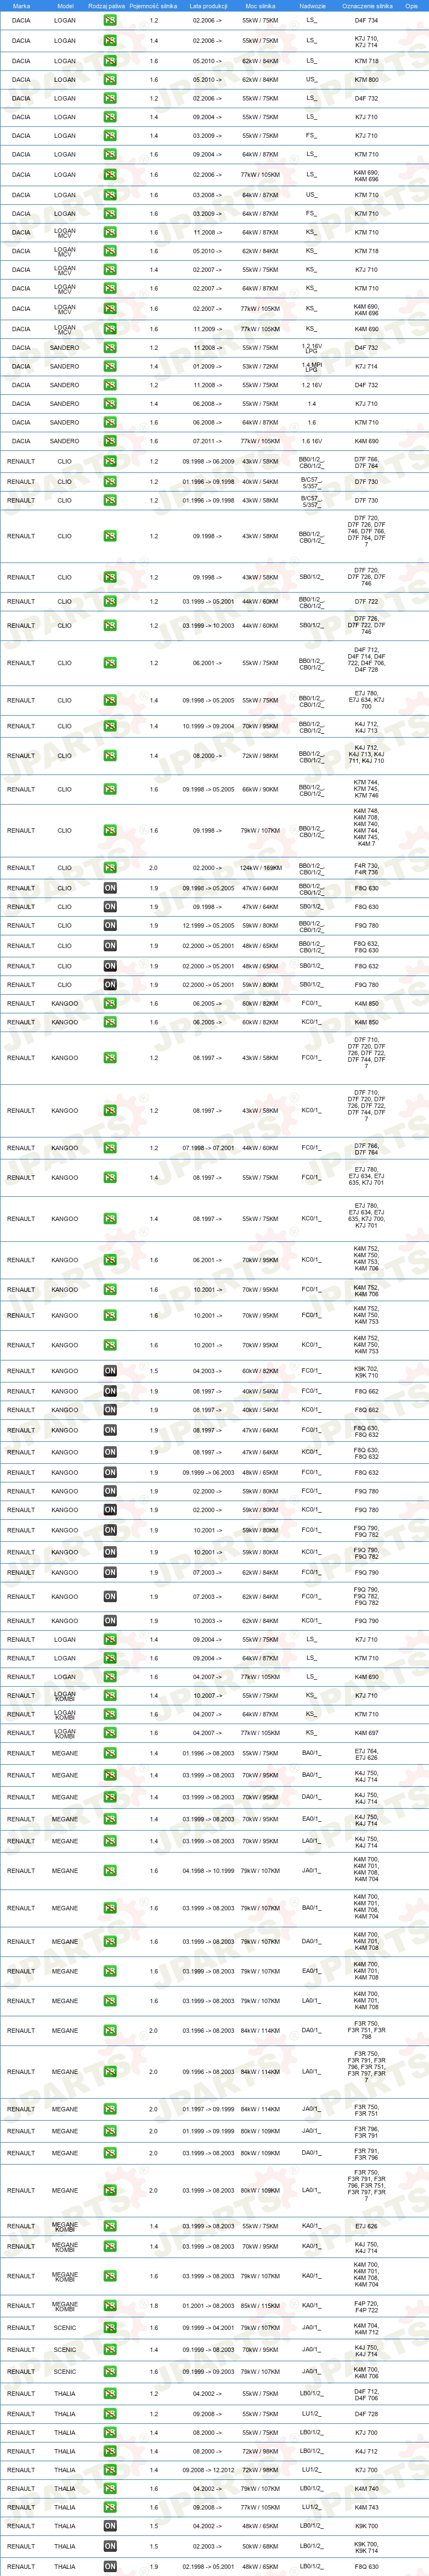Click the Model column header

coord(65,5)
